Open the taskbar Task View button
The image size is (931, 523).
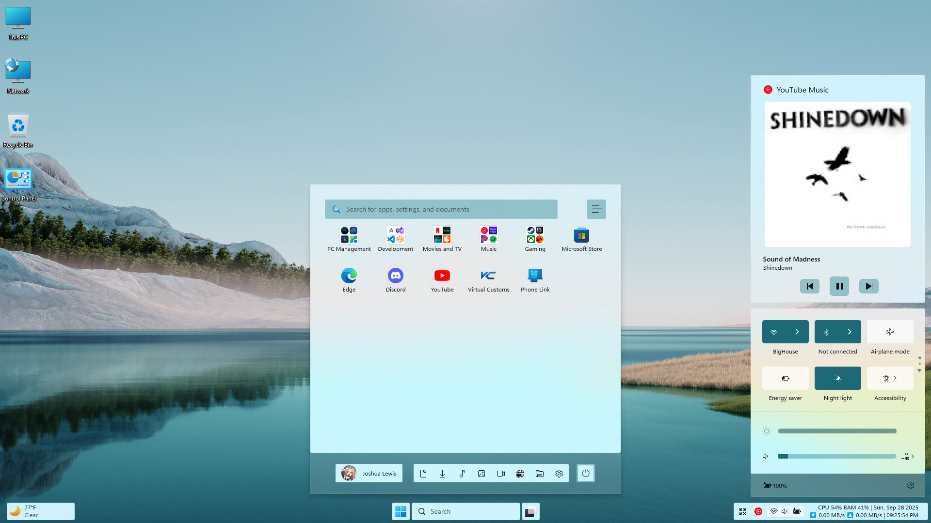pos(531,511)
